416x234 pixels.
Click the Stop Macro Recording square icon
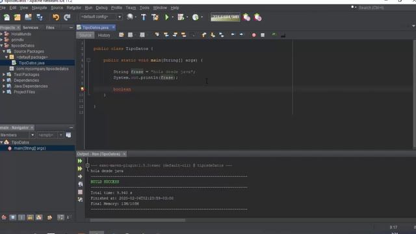click(263, 35)
